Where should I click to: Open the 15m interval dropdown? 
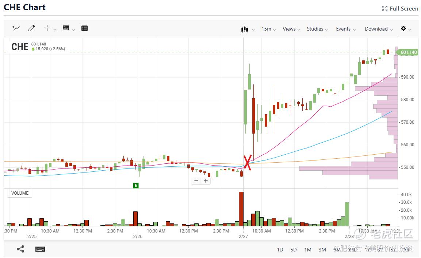268,29
